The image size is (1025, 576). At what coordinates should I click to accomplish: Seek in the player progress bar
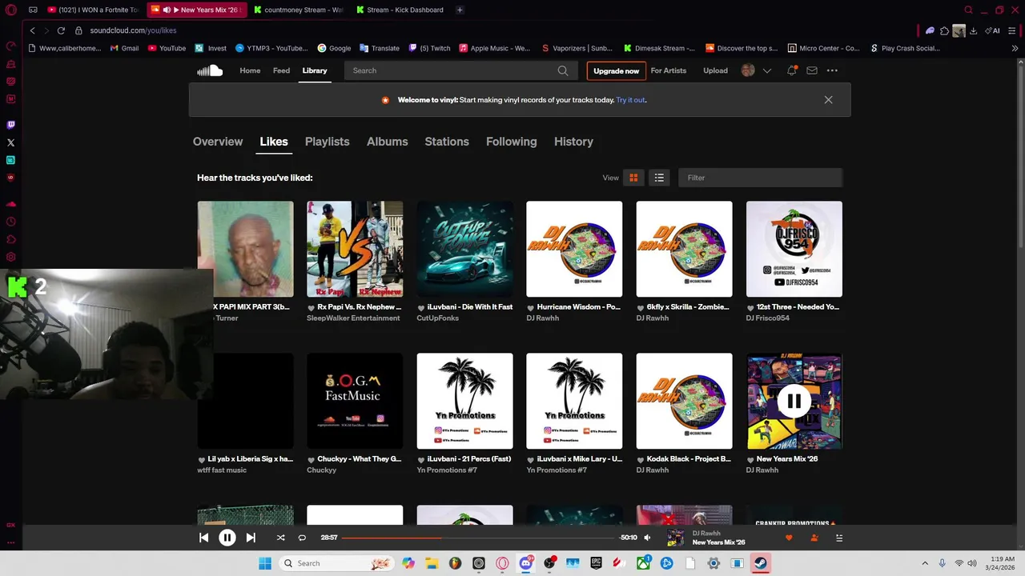478,538
